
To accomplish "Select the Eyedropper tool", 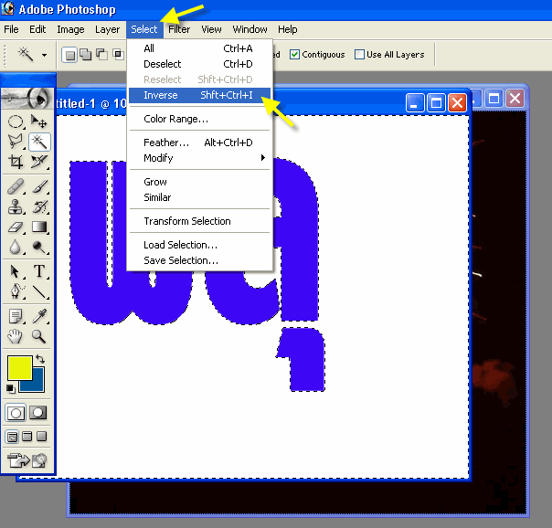I will pos(38,316).
